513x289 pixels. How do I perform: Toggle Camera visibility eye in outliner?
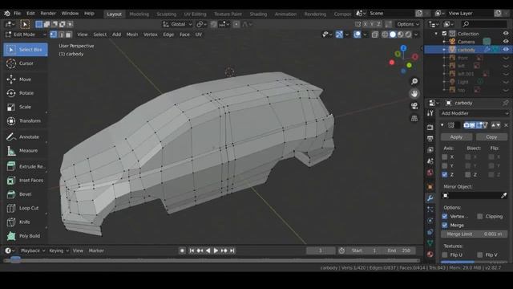[x=506, y=42]
